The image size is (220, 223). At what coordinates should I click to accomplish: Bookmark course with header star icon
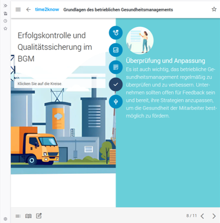tap(214, 9)
